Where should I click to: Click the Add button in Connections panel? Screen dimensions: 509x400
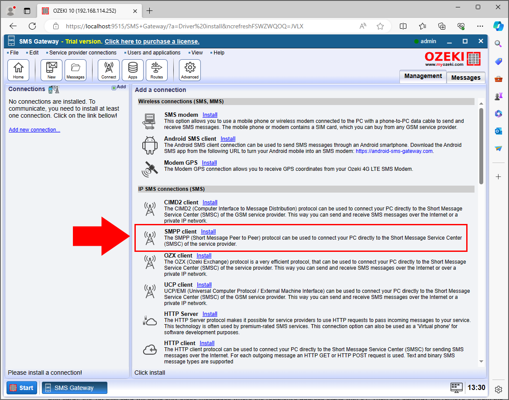119,87
